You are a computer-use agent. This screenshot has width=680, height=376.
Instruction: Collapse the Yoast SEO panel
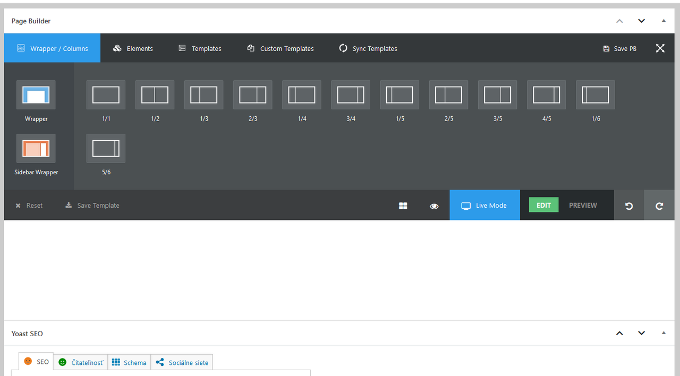pyautogui.click(x=664, y=333)
